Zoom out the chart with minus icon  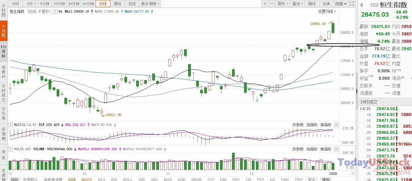[272, 4]
